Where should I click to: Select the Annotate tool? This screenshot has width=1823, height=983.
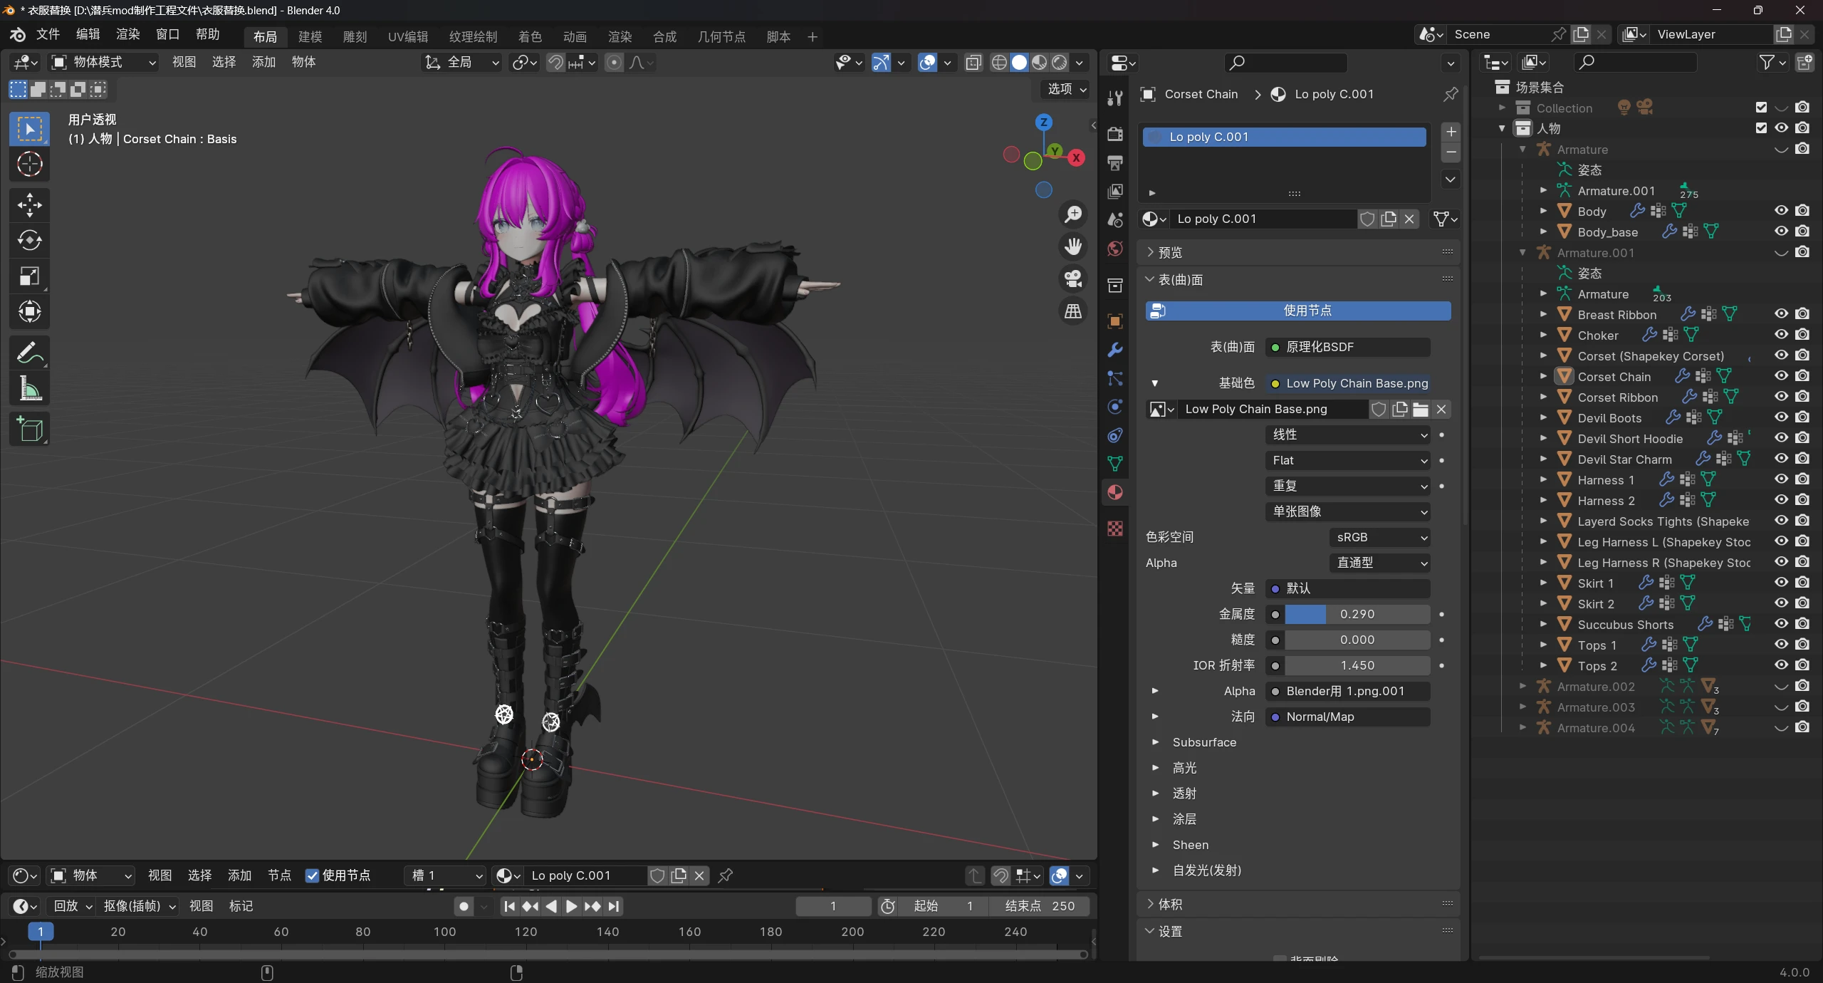click(x=29, y=353)
